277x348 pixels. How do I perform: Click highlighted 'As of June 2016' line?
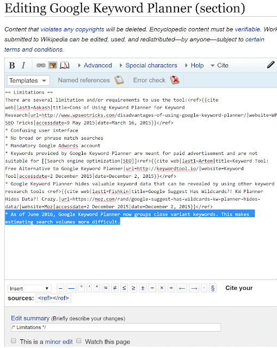tap(130, 214)
